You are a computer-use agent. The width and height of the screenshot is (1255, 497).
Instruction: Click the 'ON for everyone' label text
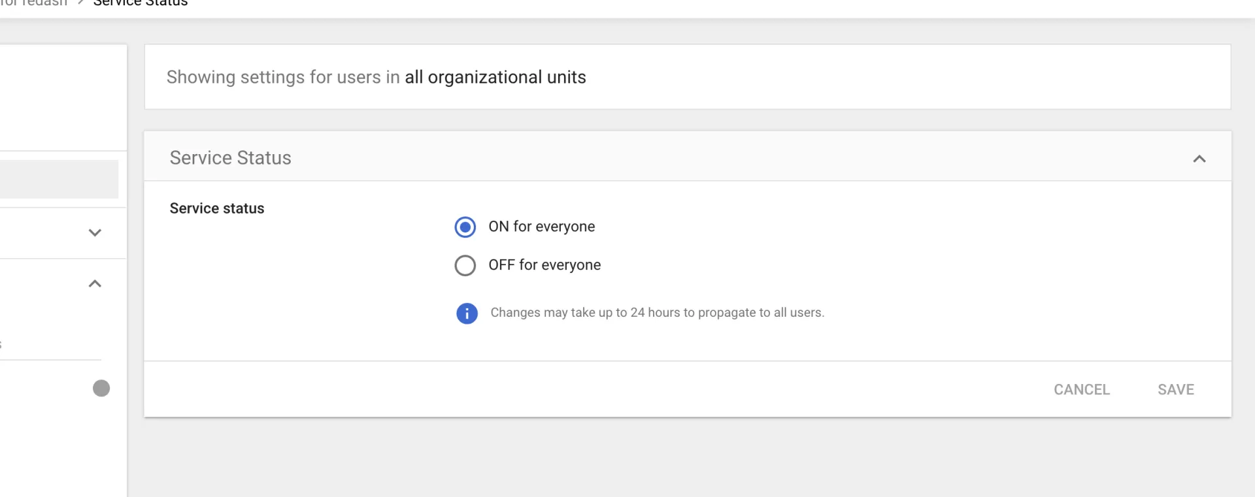click(x=541, y=227)
